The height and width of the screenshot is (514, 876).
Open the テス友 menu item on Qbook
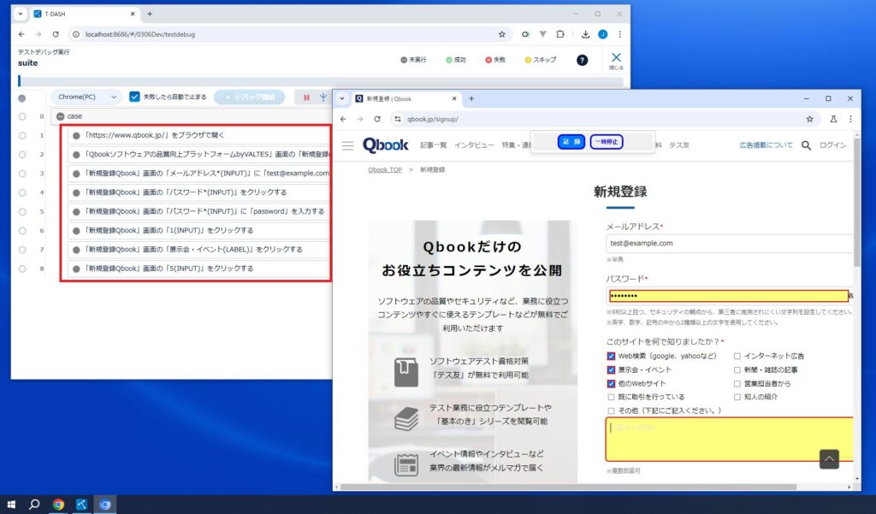pos(679,145)
